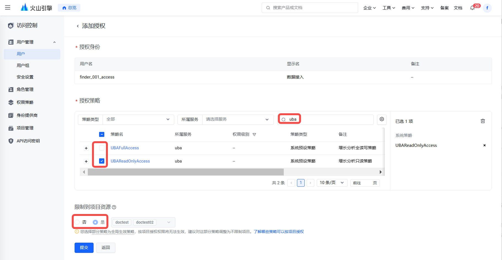The width and height of the screenshot is (502, 260).
Task: Click the 权限策略 layers icon
Action: click(x=11, y=102)
